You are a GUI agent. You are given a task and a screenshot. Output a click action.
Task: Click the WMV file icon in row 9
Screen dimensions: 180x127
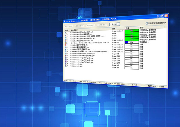[x=66, y=49]
